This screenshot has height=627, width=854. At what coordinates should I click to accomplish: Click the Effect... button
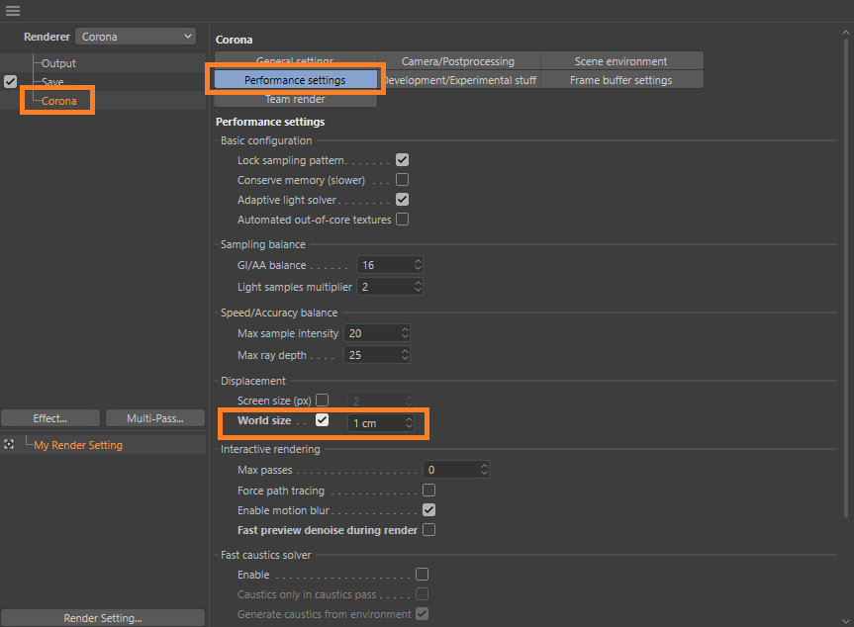(x=50, y=418)
